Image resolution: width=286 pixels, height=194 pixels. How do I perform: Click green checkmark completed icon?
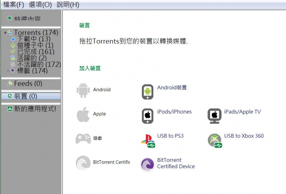(13, 52)
